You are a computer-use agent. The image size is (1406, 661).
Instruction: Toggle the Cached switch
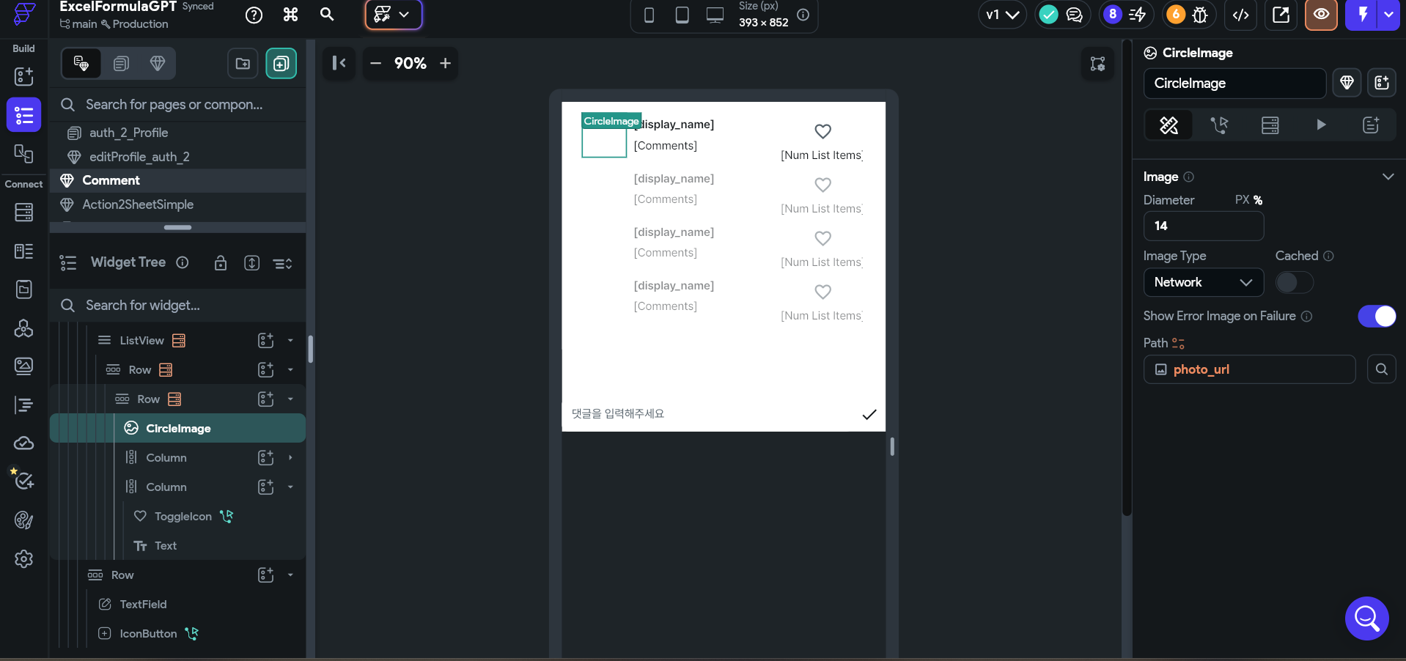coord(1295,282)
